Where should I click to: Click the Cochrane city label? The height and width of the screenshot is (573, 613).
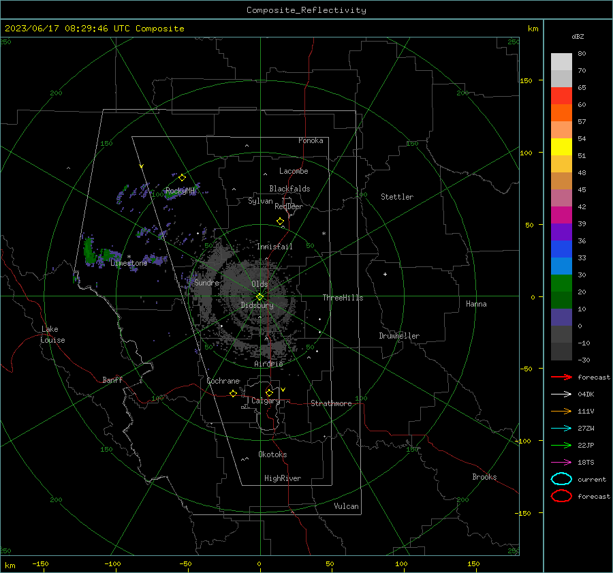[223, 381]
